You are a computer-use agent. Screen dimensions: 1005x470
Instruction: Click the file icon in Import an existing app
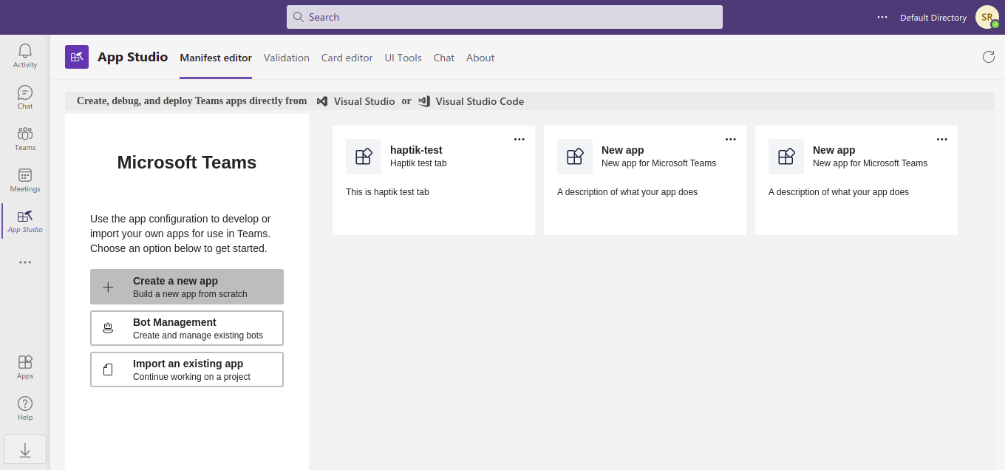pyautogui.click(x=108, y=369)
